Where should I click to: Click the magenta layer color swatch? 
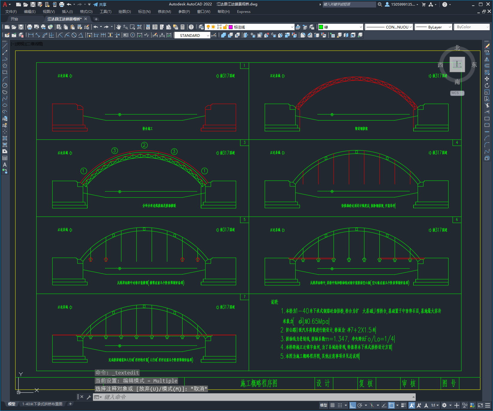(231, 27)
